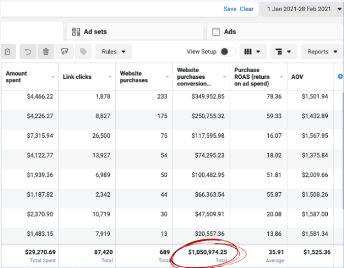Click the Save link

click(230, 9)
